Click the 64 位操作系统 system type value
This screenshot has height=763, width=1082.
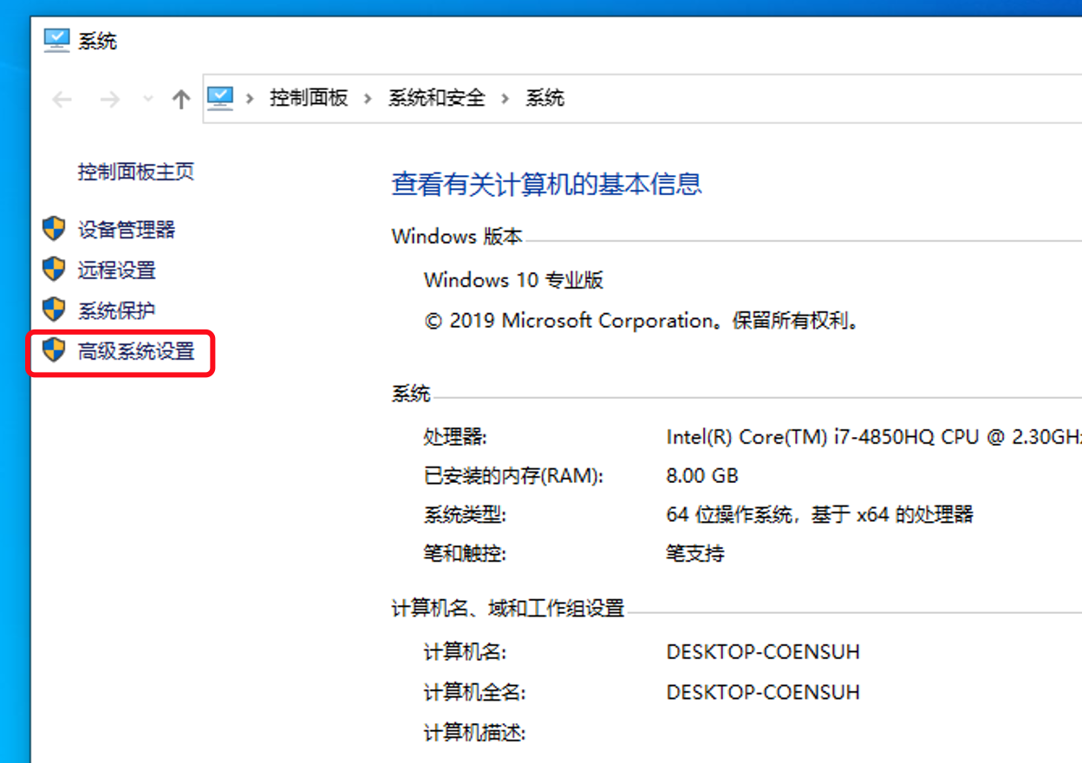click(x=820, y=515)
